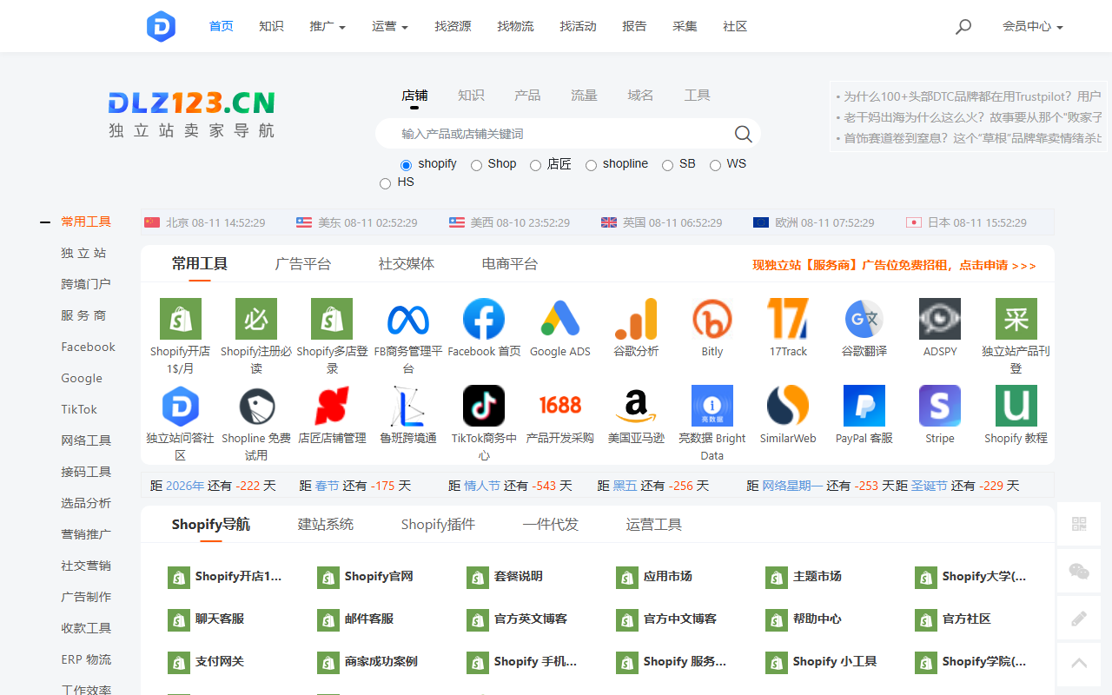Open the 鲁班跨境通 icon

tap(408, 406)
